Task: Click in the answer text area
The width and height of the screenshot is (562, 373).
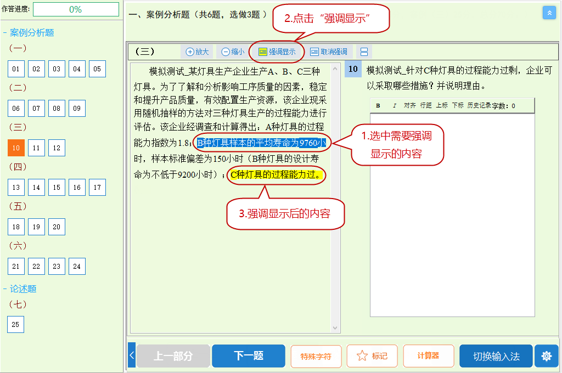Action: [x=452, y=214]
